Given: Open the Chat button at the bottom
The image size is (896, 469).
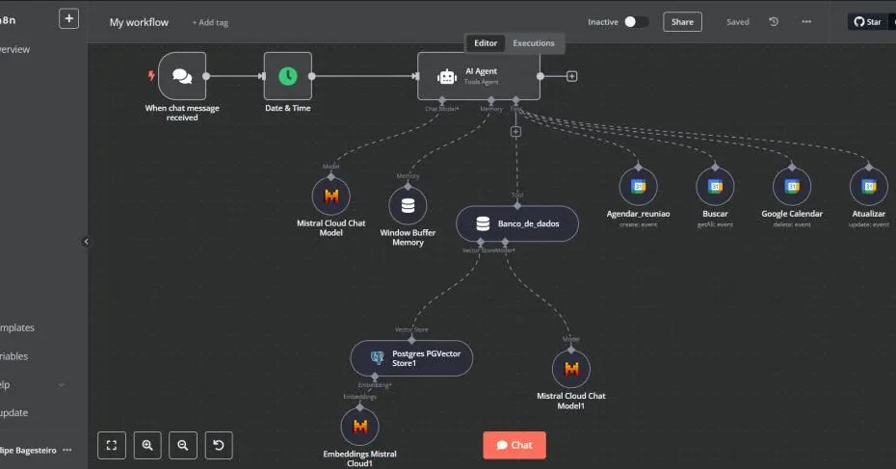Looking at the screenshot, I should pos(514,445).
